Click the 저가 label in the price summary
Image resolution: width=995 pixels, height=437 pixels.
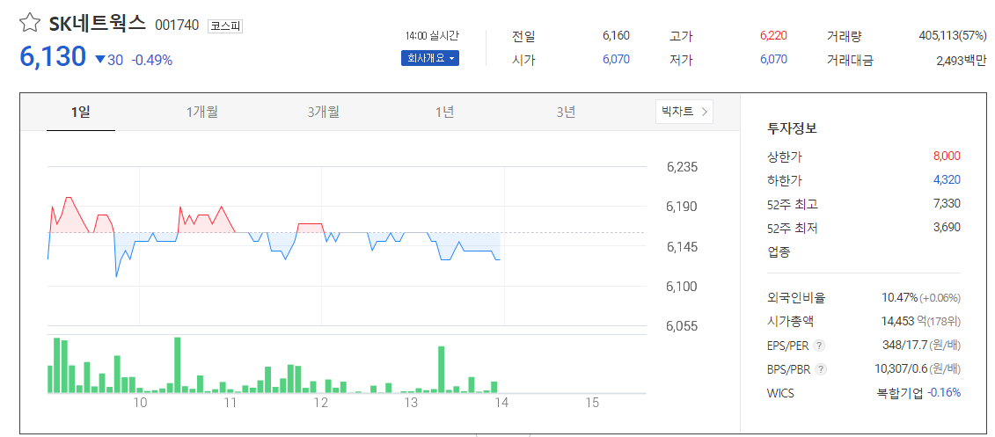[x=681, y=61]
